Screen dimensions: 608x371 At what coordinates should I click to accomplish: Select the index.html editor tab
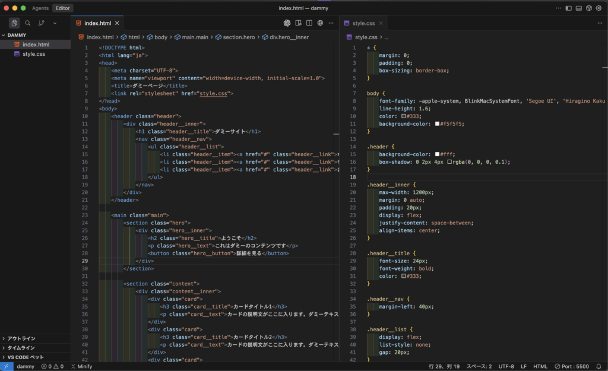97,23
